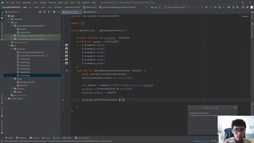Expand the Gradle Scripts node

click(6, 99)
